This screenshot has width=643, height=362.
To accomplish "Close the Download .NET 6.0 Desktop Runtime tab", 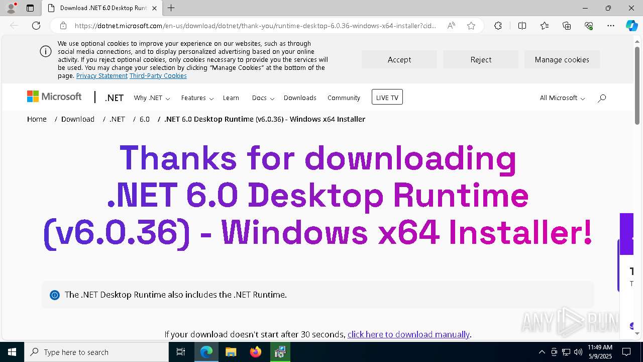I will click(154, 8).
